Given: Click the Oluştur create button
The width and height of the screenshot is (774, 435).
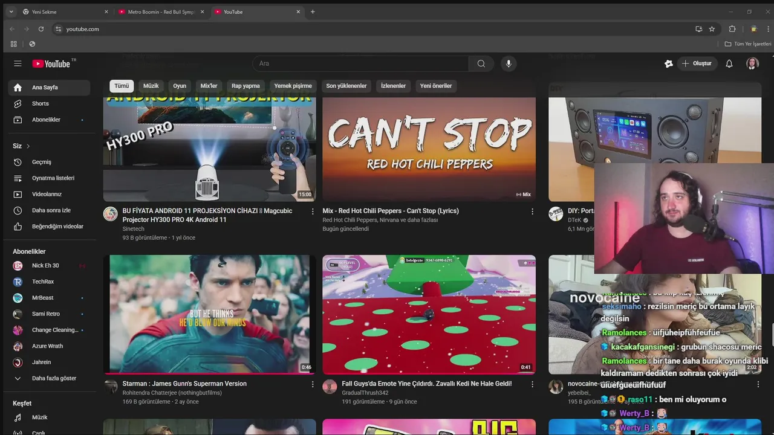Looking at the screenshot, I should tap(697, 63).
